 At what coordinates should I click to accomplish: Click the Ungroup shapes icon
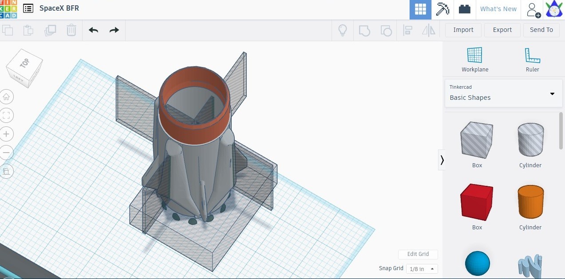(x=386, y=30)
